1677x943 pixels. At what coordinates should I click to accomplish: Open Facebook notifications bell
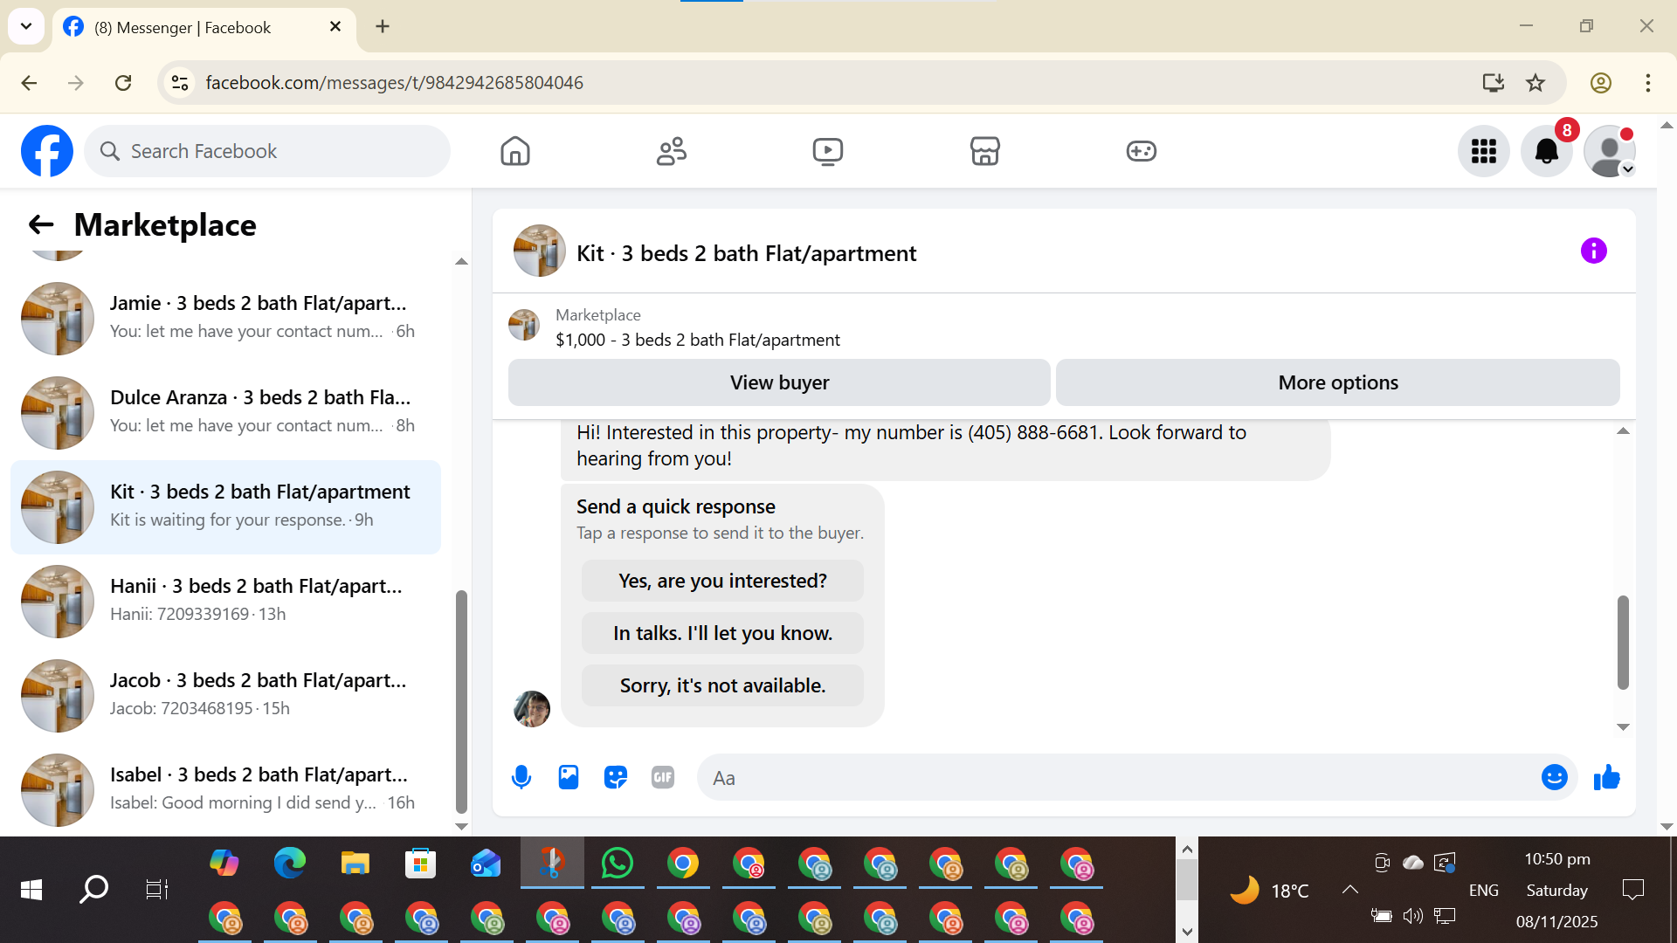[x=1546, y=152]
